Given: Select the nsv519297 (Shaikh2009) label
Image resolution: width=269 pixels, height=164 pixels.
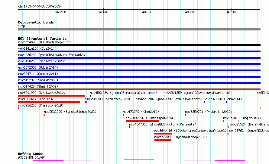Looking at the screenshot, I should [x=38, y=80].
